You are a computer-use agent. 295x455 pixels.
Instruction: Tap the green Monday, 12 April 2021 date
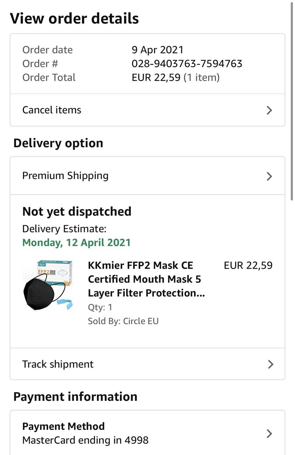77,243
